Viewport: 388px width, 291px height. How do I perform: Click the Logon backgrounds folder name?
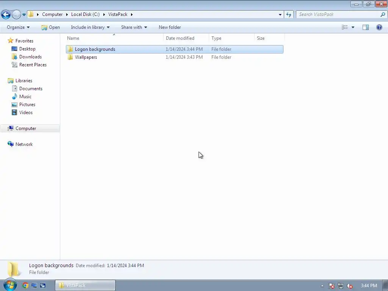tap(95, 49)
